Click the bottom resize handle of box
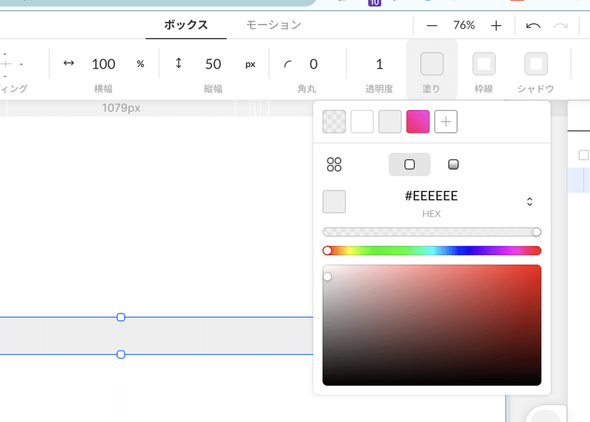Image resolution: width=590 pixels, height=422 pixels. [x=121, y=355]
